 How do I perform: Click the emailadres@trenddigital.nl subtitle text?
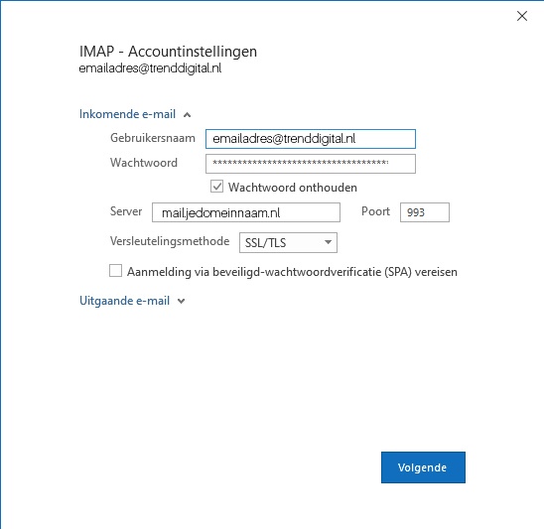click(150, 68)
